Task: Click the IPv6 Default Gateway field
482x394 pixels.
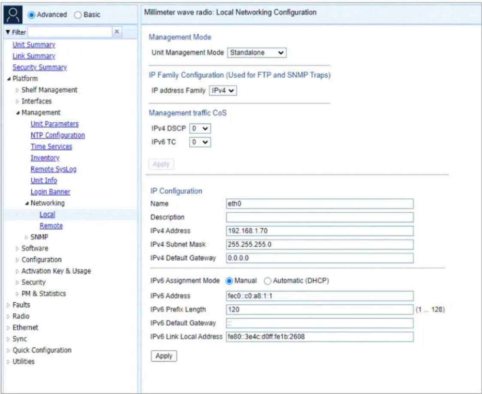Action: pos(320,323)
